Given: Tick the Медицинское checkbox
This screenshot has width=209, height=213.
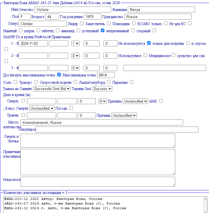Looking at the screenshot, I should (x=174, y=55).
